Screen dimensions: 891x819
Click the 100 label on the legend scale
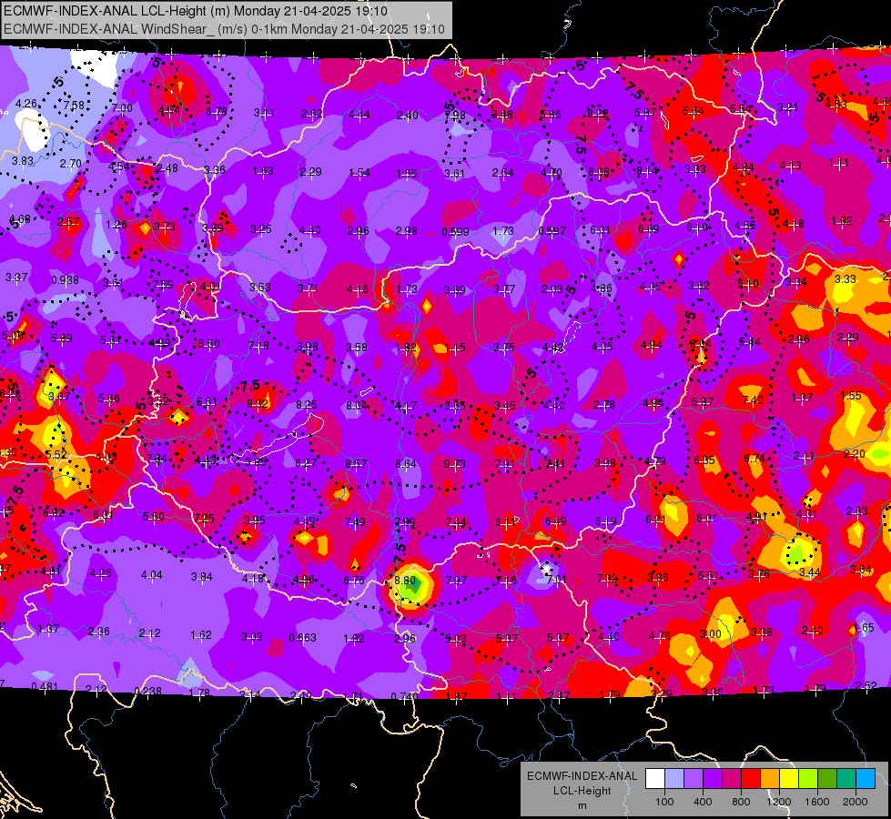click(664, 802)
